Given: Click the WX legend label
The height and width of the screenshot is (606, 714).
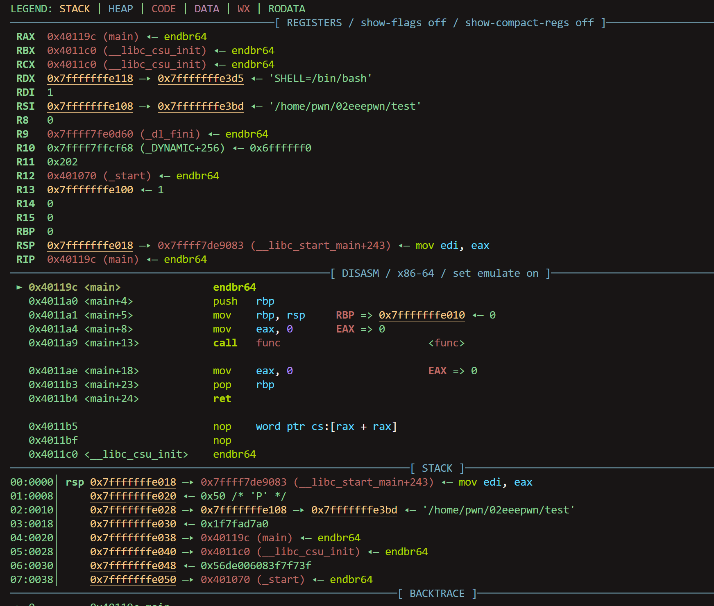Looking at the screenshot, I should coord(244,9).
